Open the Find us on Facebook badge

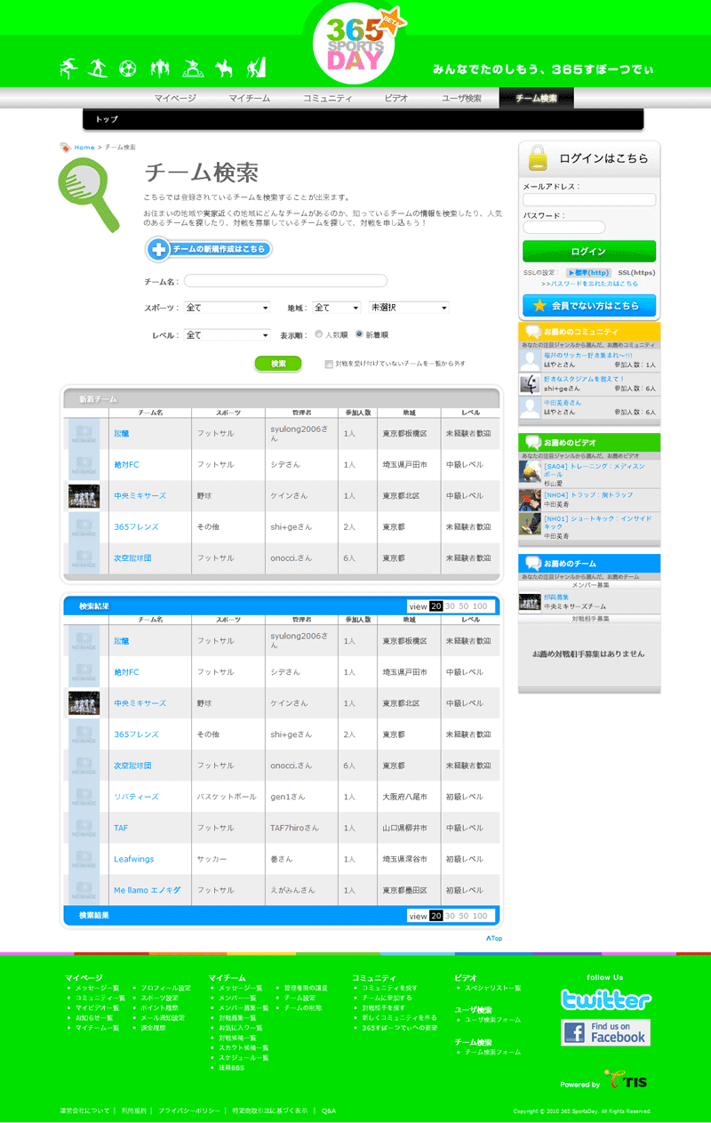pos(605,1032)
